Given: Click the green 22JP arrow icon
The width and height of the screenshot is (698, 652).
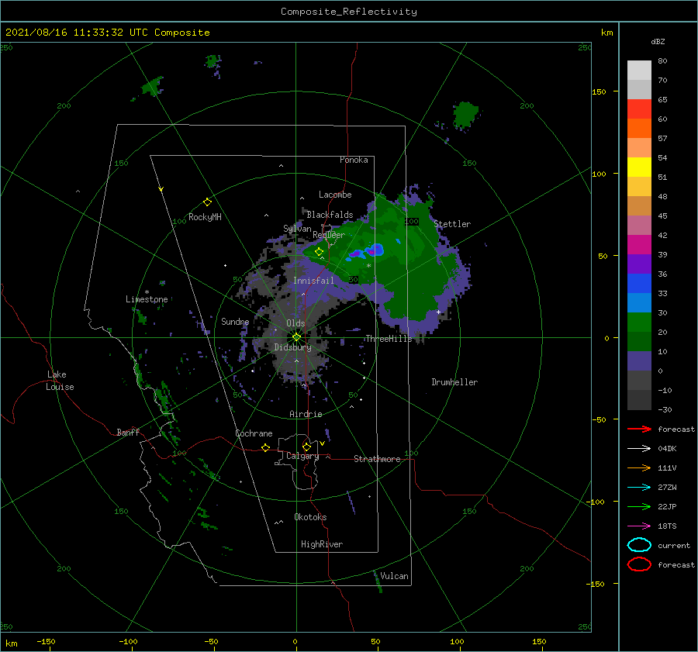Looking at the screenshot, I should click(x=639, y=506).
